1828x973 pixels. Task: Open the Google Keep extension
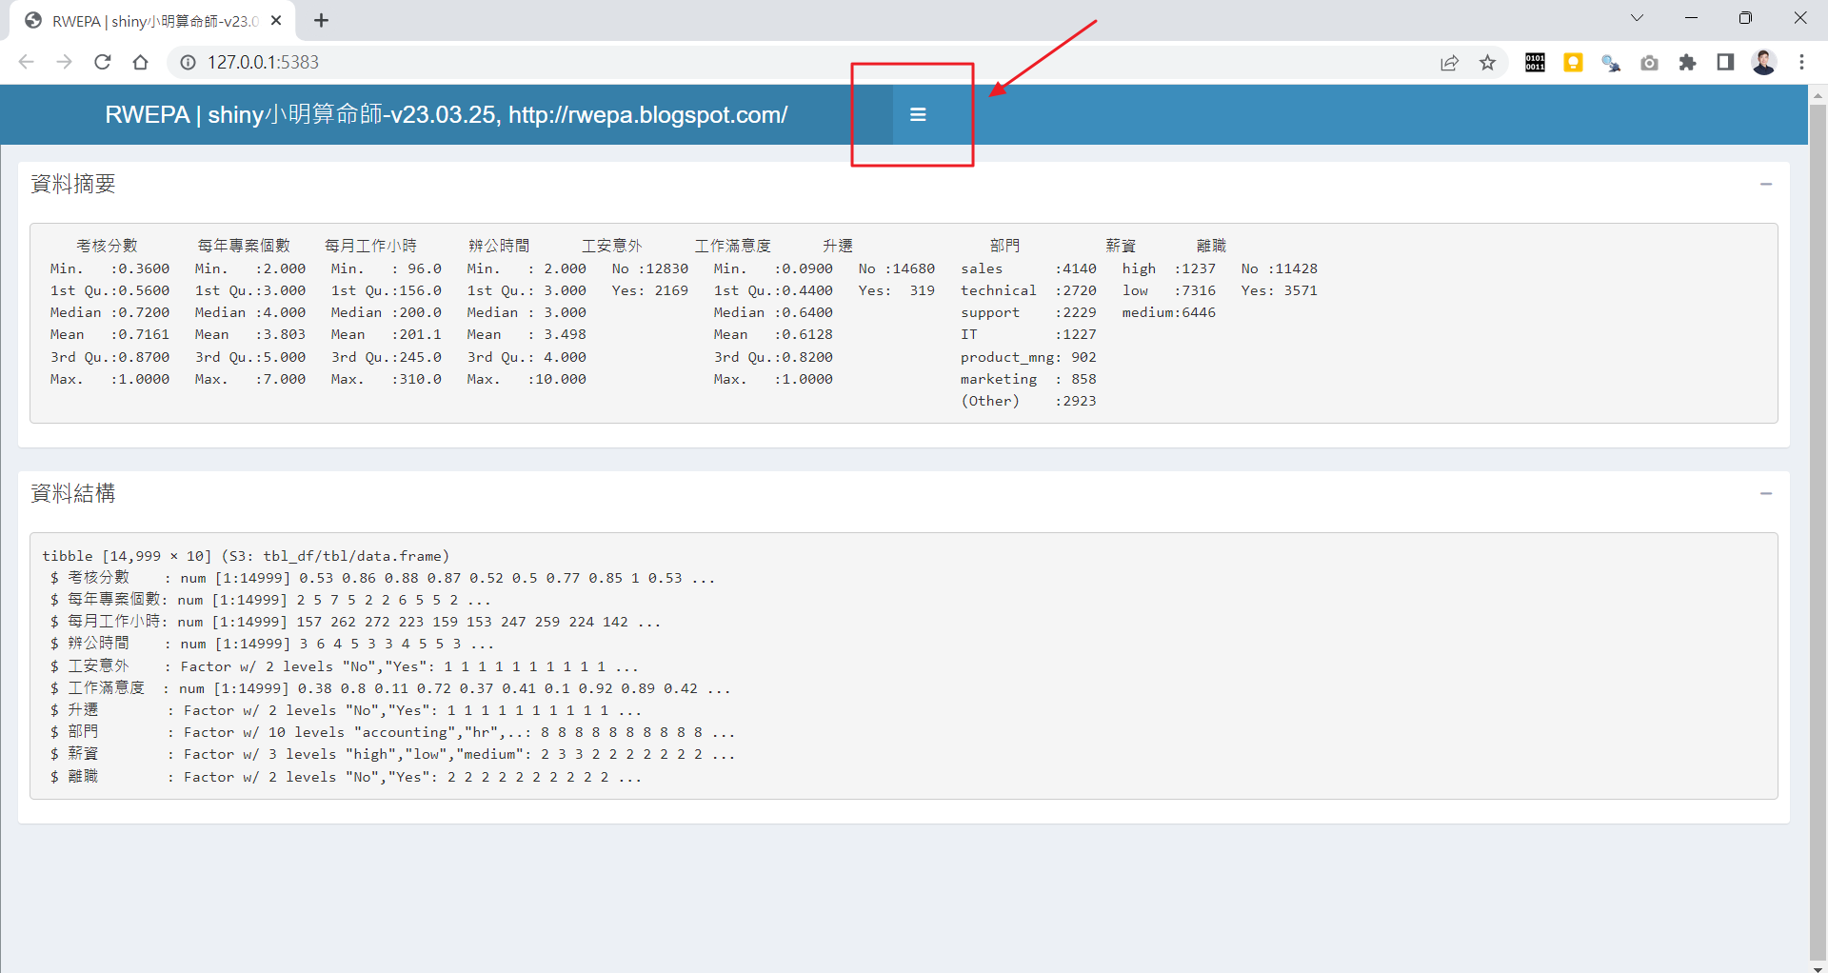coord(1573,63)
